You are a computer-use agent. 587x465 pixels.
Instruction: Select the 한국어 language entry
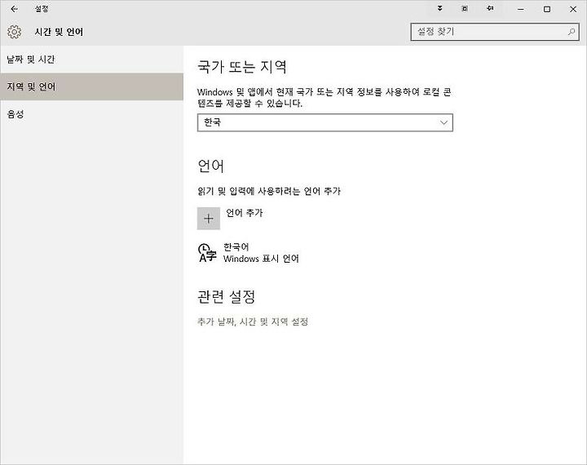(249, 253)
